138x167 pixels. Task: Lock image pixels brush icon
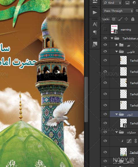click(x=120, y=19)
